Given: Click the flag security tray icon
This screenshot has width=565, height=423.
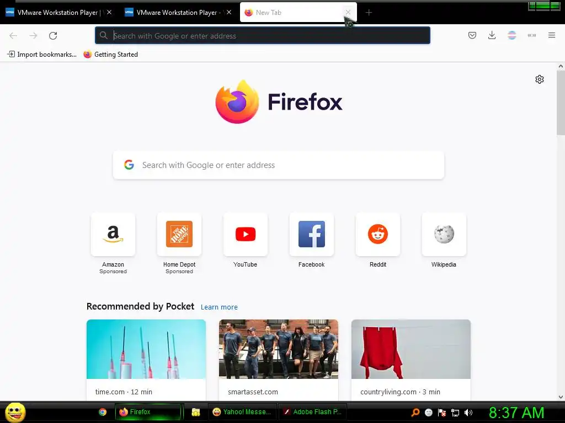Looking at the screenshot, I should pos(442,413).
